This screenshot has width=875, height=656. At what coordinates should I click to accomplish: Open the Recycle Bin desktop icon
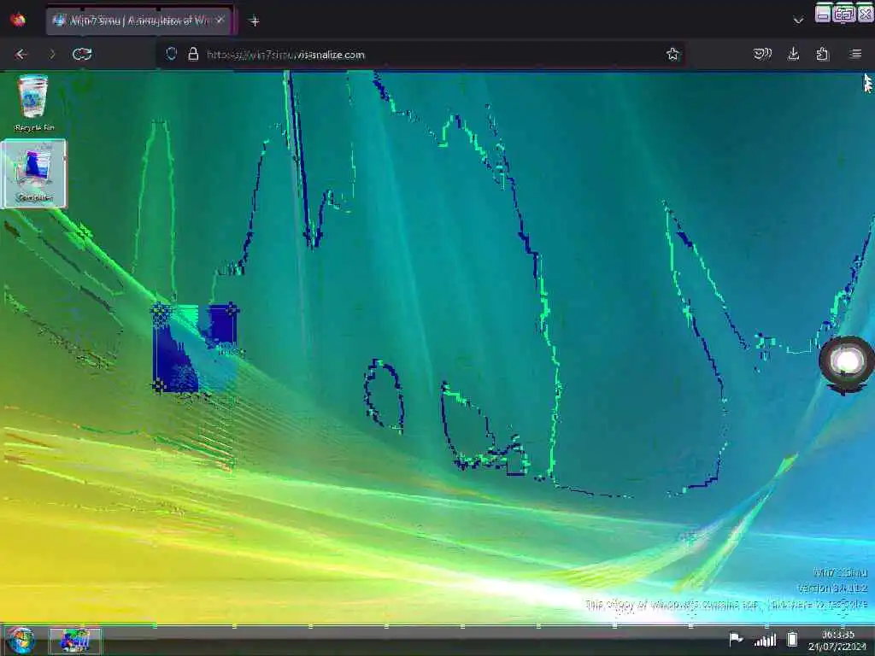tap(33, 103)
